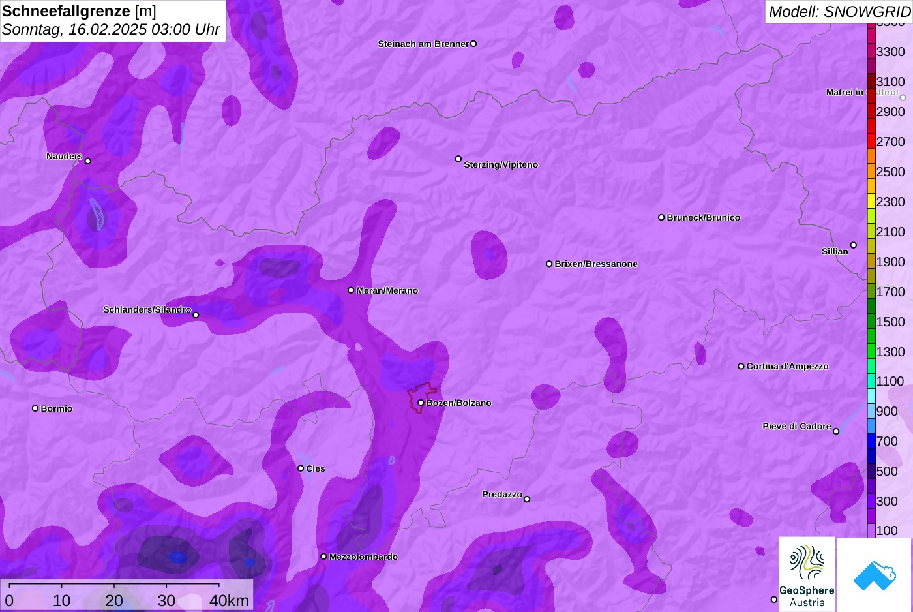Click the yellow 2300 legend color swatch
This screenshot has width=913, height=612.
tap(871, 201)
